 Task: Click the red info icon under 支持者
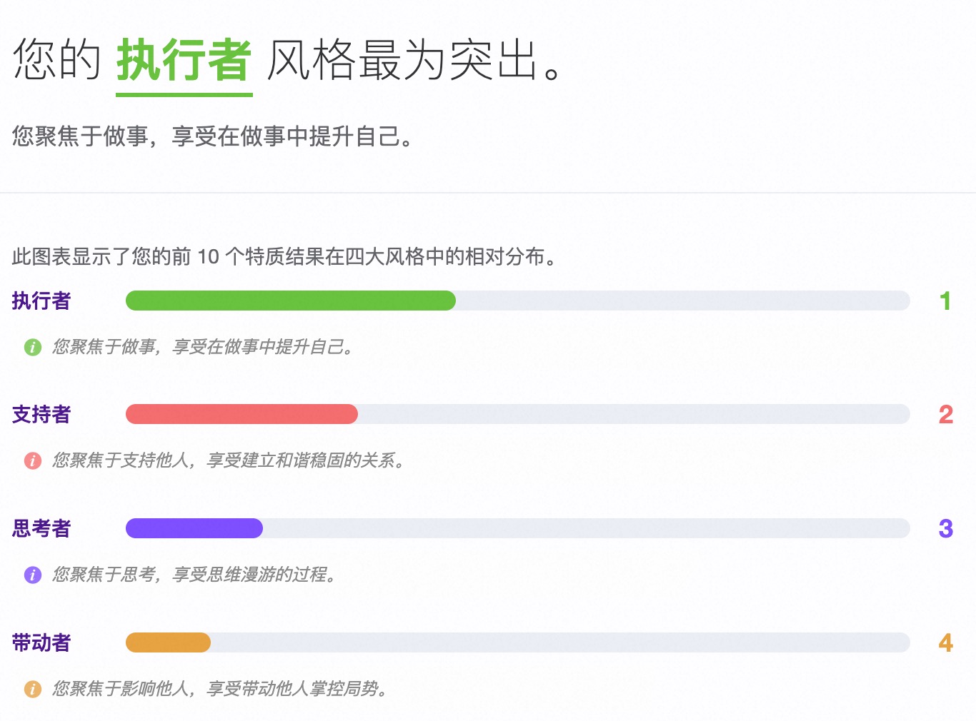[x=33, y=461]
